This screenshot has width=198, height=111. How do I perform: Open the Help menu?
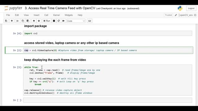[80, 15]
